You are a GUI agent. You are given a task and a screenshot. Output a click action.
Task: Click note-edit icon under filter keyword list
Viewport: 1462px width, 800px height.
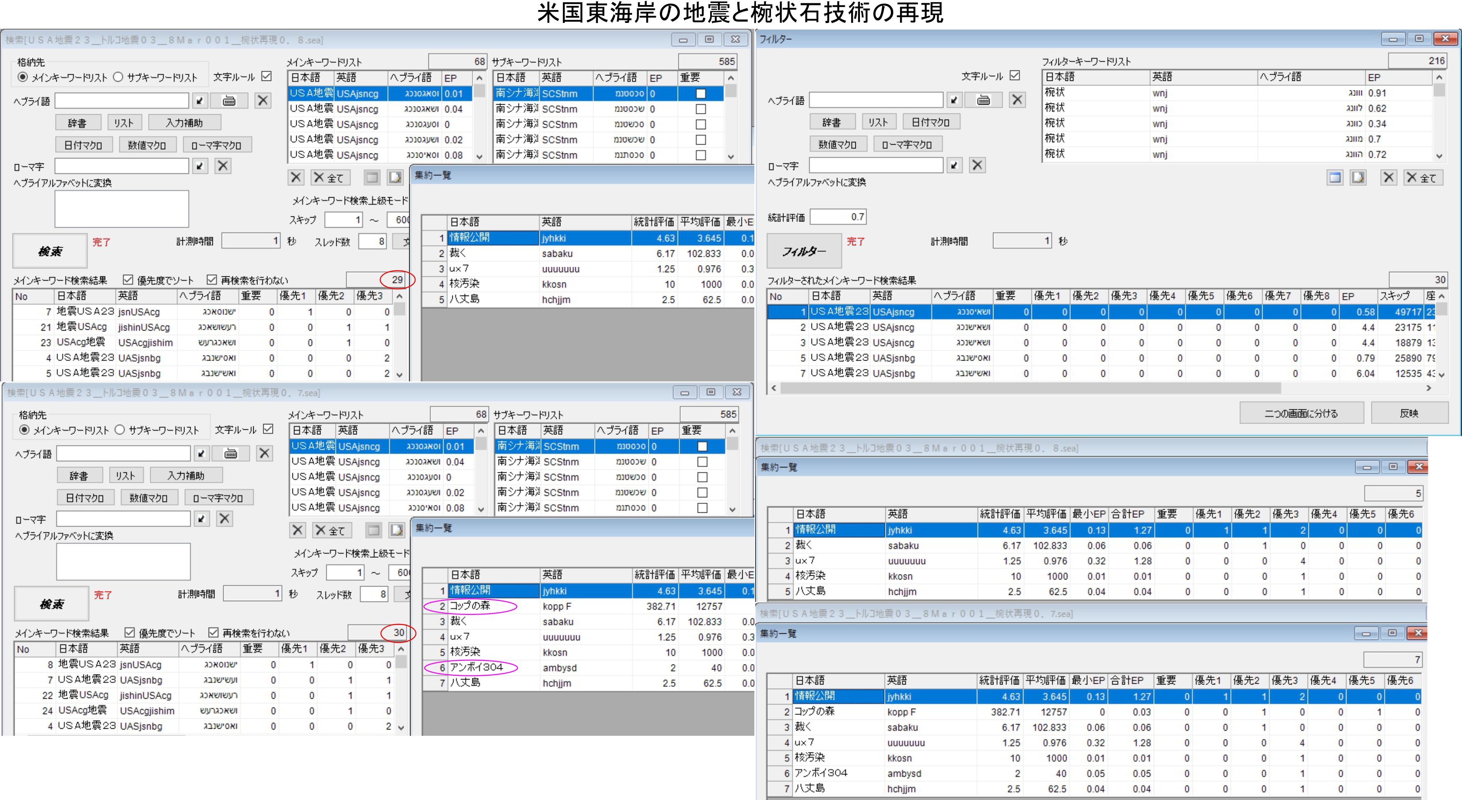[1358, 178]
